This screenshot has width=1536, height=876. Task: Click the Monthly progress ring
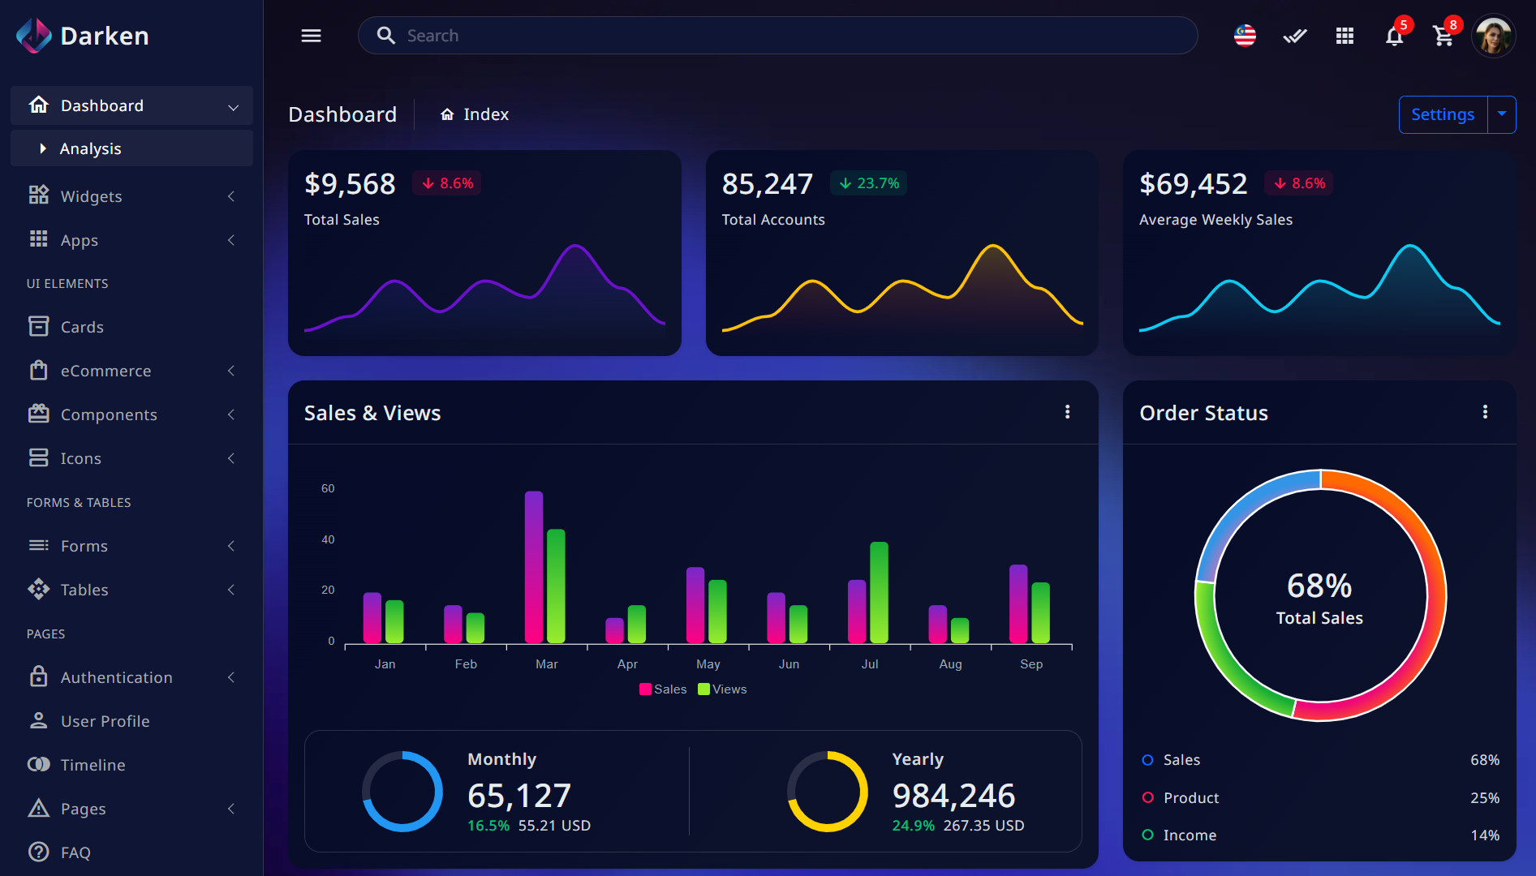click(403, 792)
